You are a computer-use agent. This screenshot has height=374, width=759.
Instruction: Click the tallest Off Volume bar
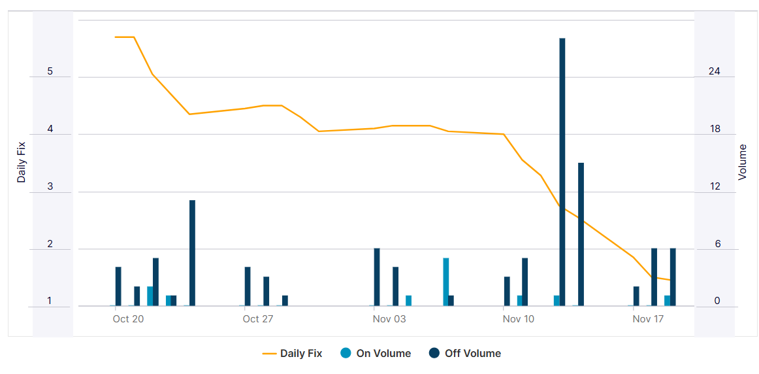coord(562,171)
